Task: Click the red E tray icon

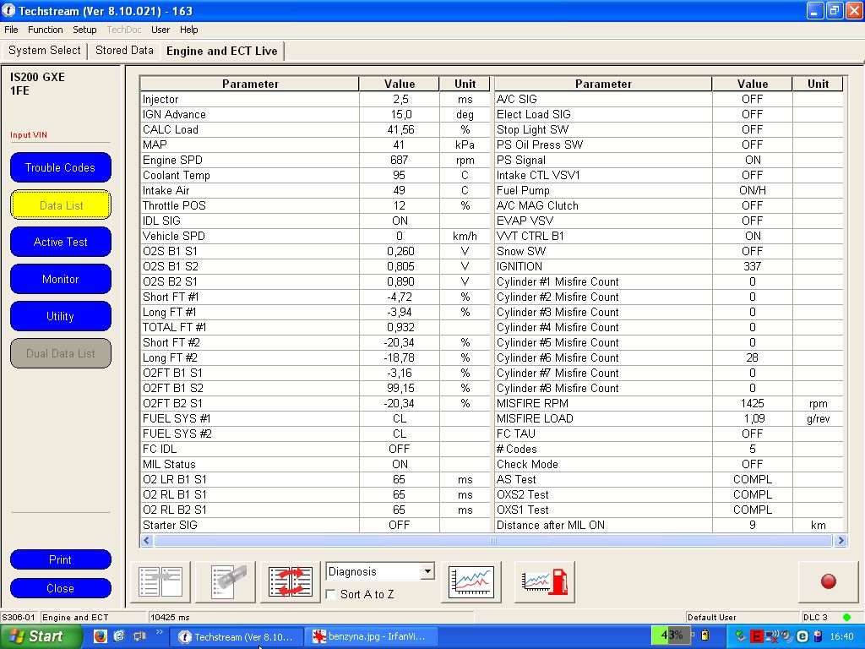Action: 756,636
